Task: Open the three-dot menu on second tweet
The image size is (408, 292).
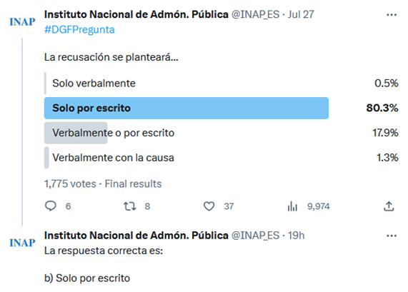Action: pos(392,236)
